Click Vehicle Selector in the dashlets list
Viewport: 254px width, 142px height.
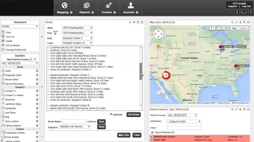pyautogui.click(x=13, y=125)
